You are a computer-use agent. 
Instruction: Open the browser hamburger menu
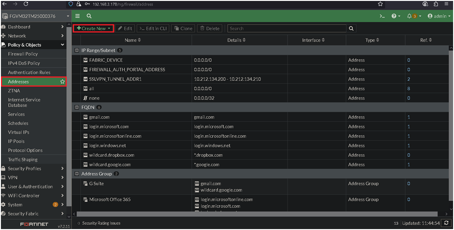(447, 4)
